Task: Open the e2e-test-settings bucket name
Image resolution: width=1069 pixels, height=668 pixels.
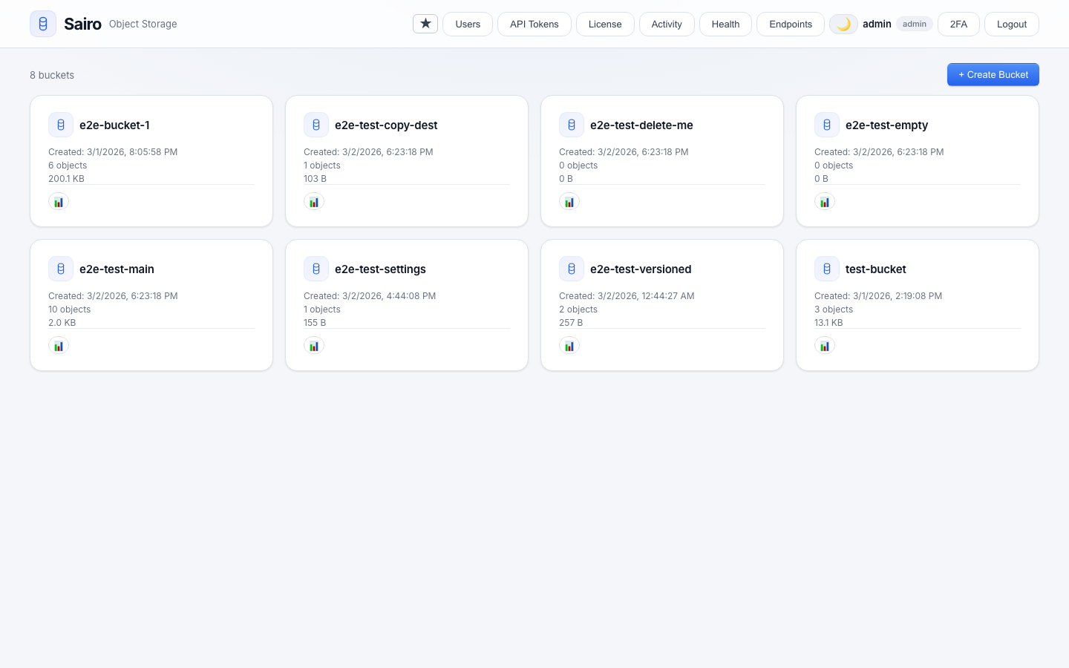Action: click(380, 269)
